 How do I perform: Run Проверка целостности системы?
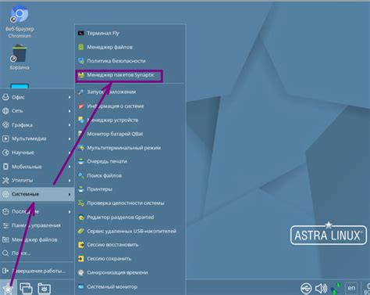pos(130,203)
